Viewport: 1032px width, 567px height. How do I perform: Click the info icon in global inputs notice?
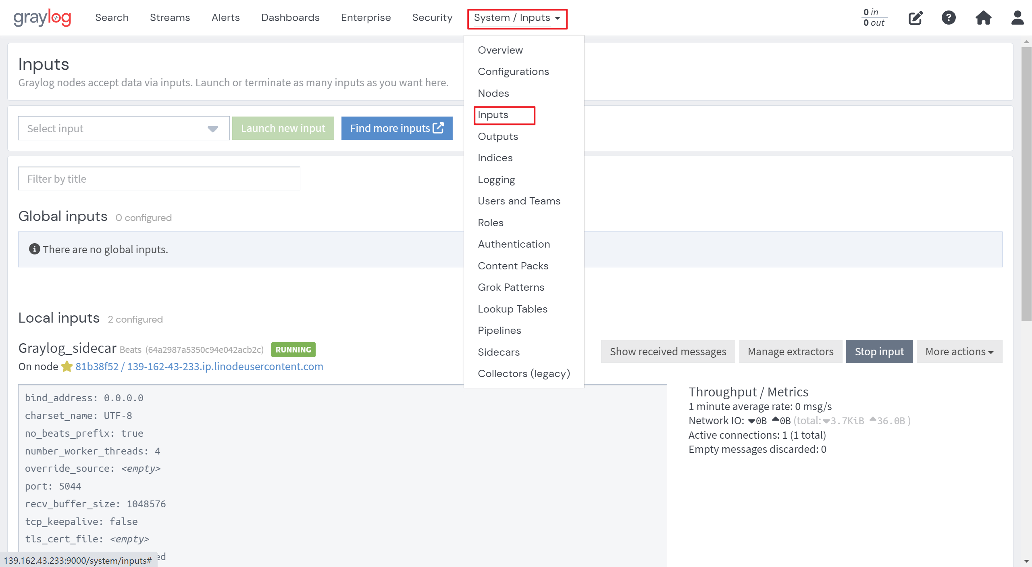[34, 249]
